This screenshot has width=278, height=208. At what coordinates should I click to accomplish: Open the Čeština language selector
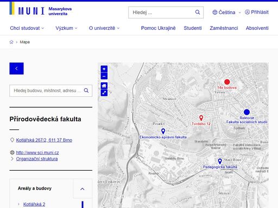tap(226, 12)
